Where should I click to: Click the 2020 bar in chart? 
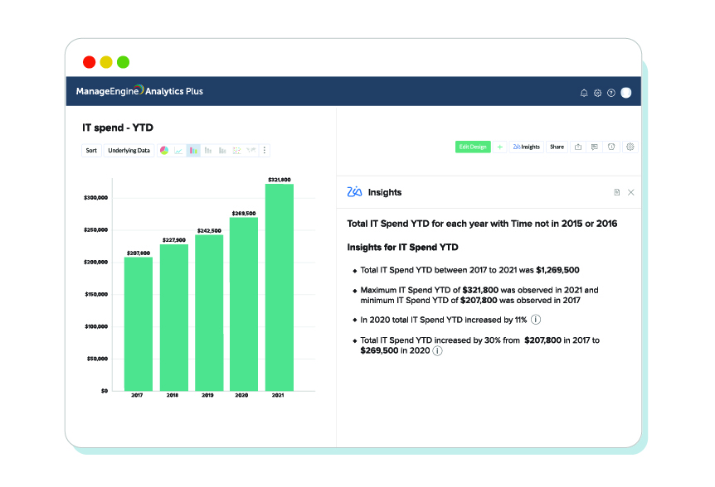(x=244, y=304)
